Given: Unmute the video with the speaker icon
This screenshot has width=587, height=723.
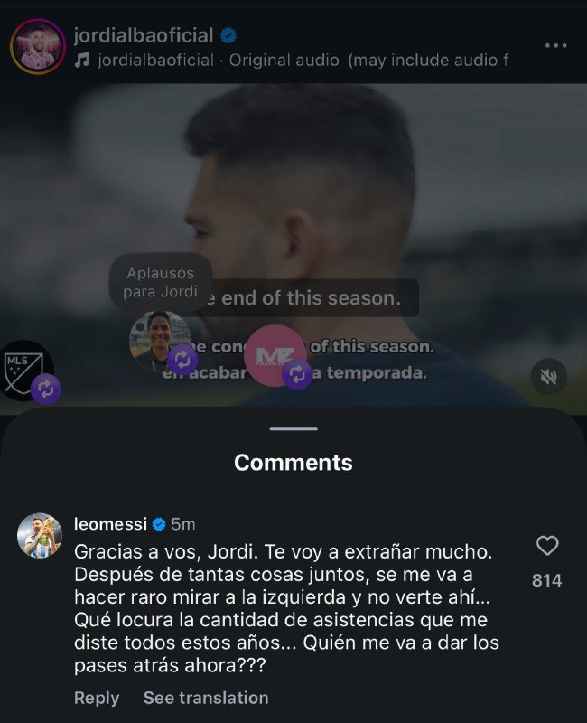Looking at the screenshot, I should (x=548, y=376).
